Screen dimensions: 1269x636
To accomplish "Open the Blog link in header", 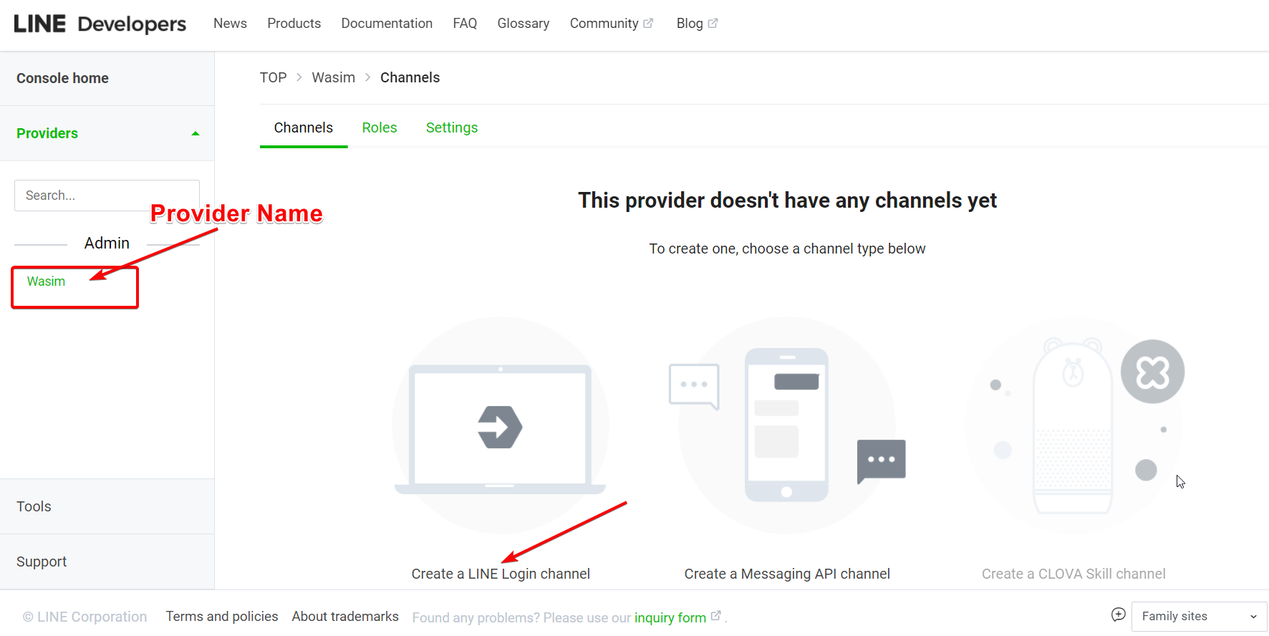I will click(690, 23).
